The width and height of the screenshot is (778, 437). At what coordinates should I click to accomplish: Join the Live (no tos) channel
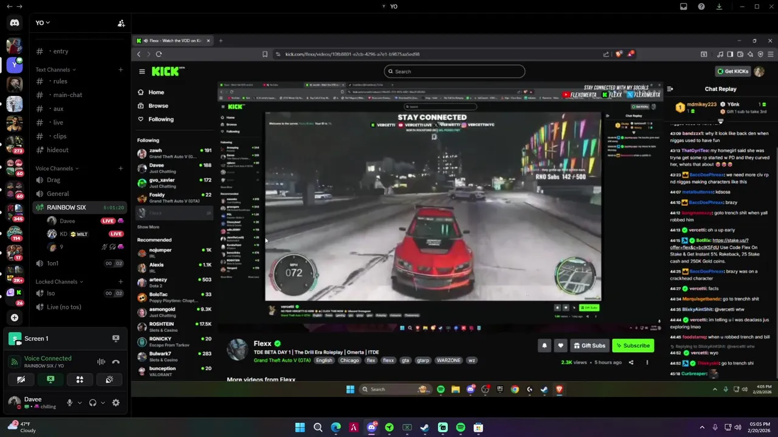pos(79,307)
